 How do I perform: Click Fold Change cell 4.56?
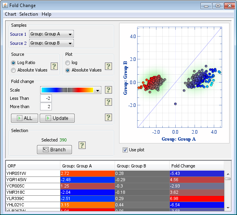click(197, 180)
